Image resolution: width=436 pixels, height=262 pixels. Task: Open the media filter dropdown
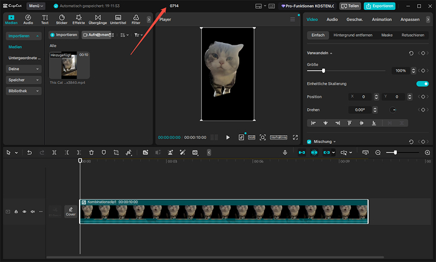click(138, 35)
